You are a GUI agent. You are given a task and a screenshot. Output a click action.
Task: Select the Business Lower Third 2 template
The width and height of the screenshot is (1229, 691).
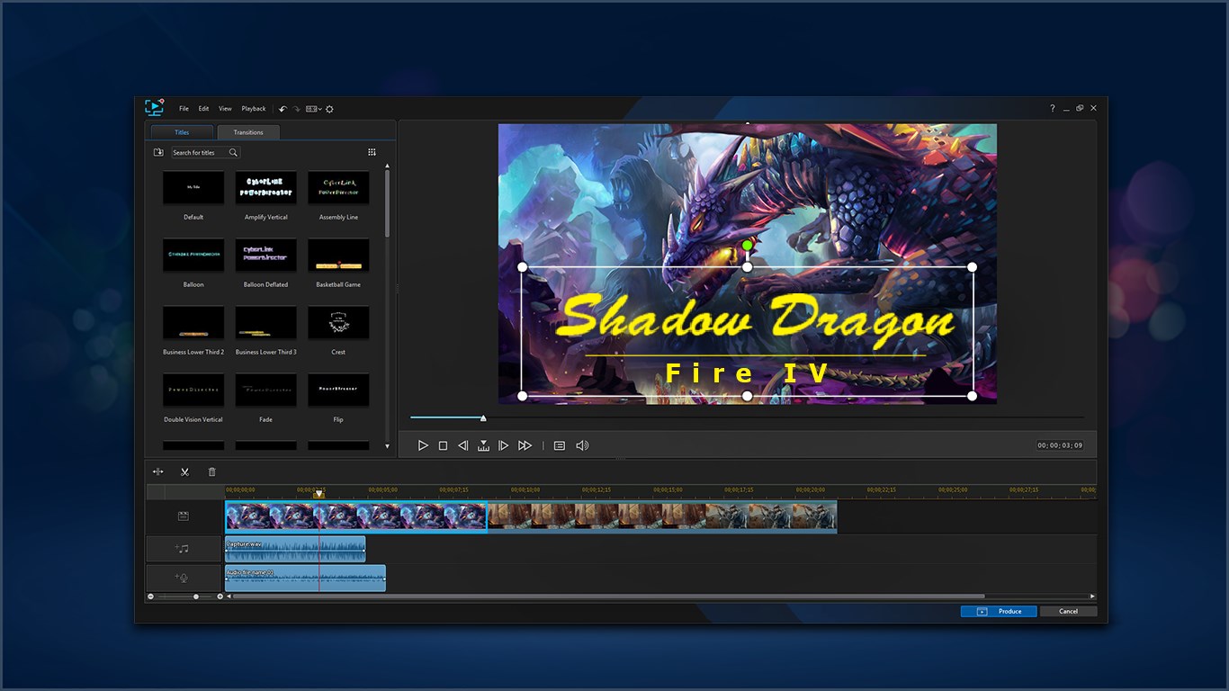193,322
